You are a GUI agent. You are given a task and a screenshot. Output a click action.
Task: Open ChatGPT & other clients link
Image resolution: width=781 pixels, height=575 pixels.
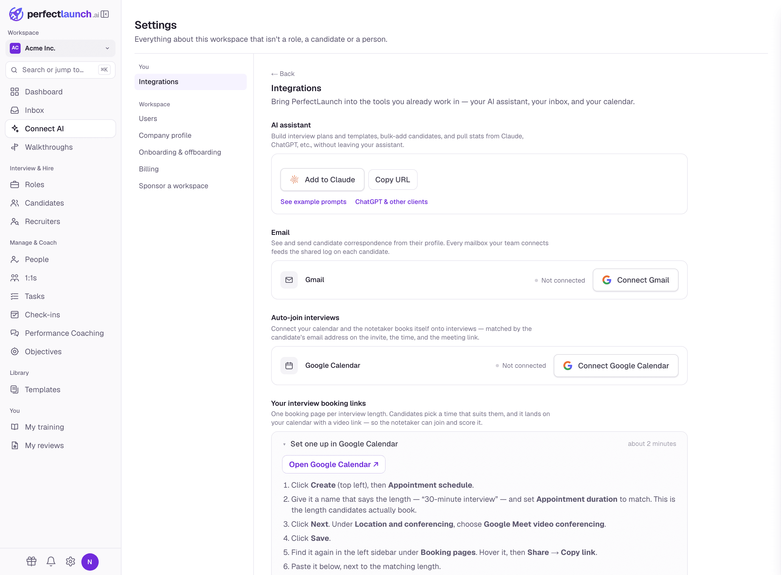click(x=391, y=202)
